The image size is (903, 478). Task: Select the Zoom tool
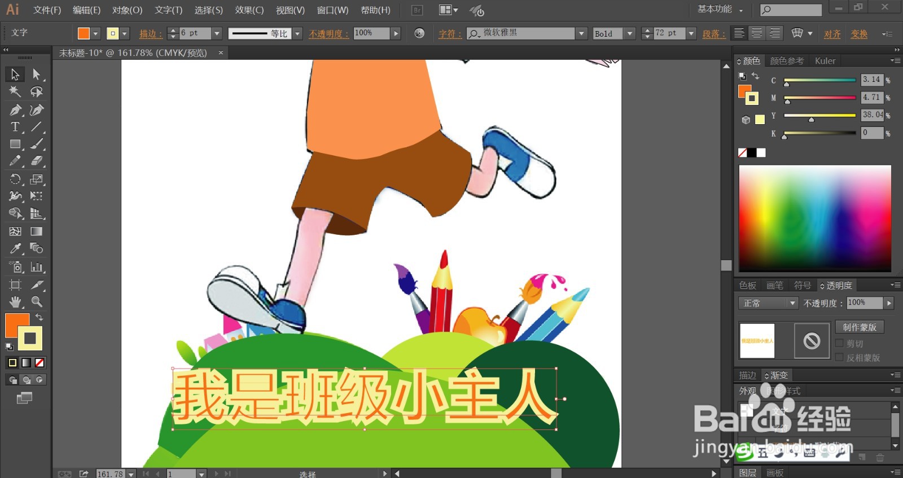pos(36,301)
